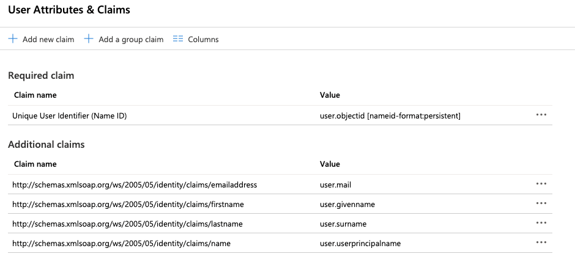
Task: Select the identity/claims/lastname claim name
Action: (127, 224)
